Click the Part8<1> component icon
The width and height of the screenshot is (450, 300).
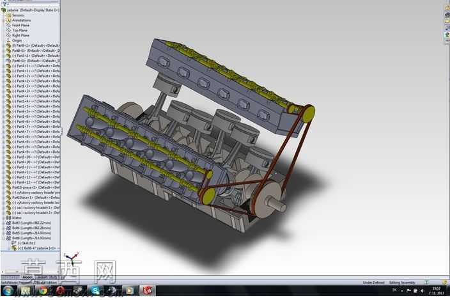coord(8,51)
